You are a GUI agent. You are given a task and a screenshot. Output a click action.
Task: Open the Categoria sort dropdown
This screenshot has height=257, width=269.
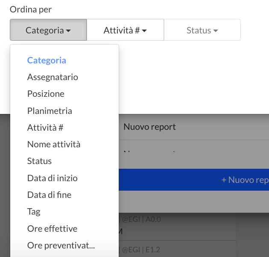(48, 30)
